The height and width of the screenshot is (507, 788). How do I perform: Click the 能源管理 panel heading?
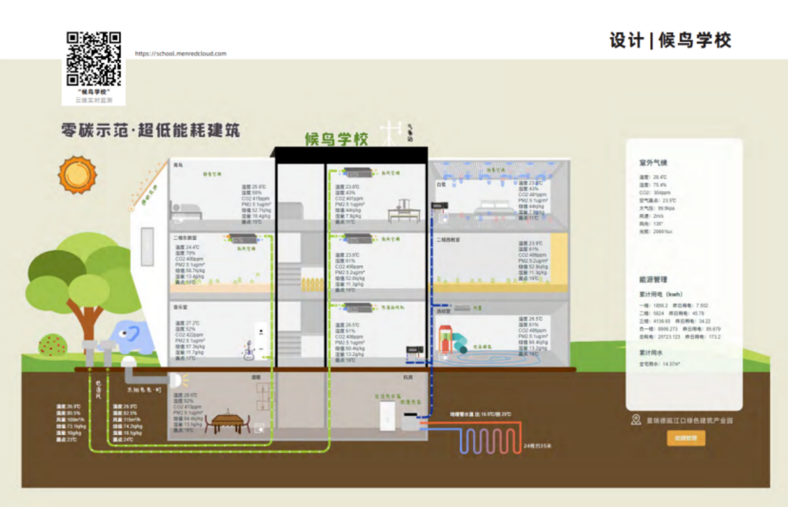(653, 279)
